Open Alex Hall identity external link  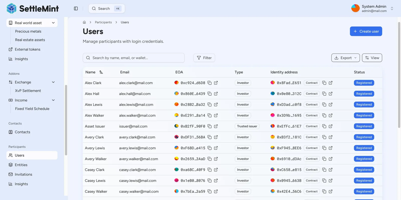pyautogui.click(x=331, y=94)
